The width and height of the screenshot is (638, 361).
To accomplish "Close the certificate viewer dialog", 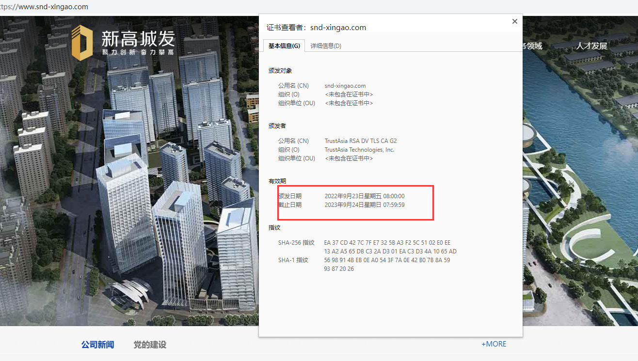I will point(515,21).
